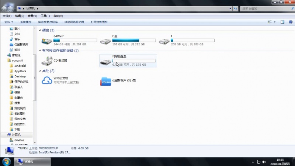Open the 工具(T) menu
This screenshot has width=295, height=166.
point(45,16)
